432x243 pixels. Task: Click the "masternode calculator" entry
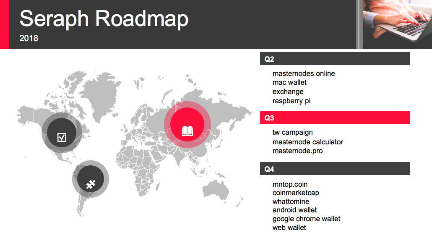(308, 142)
